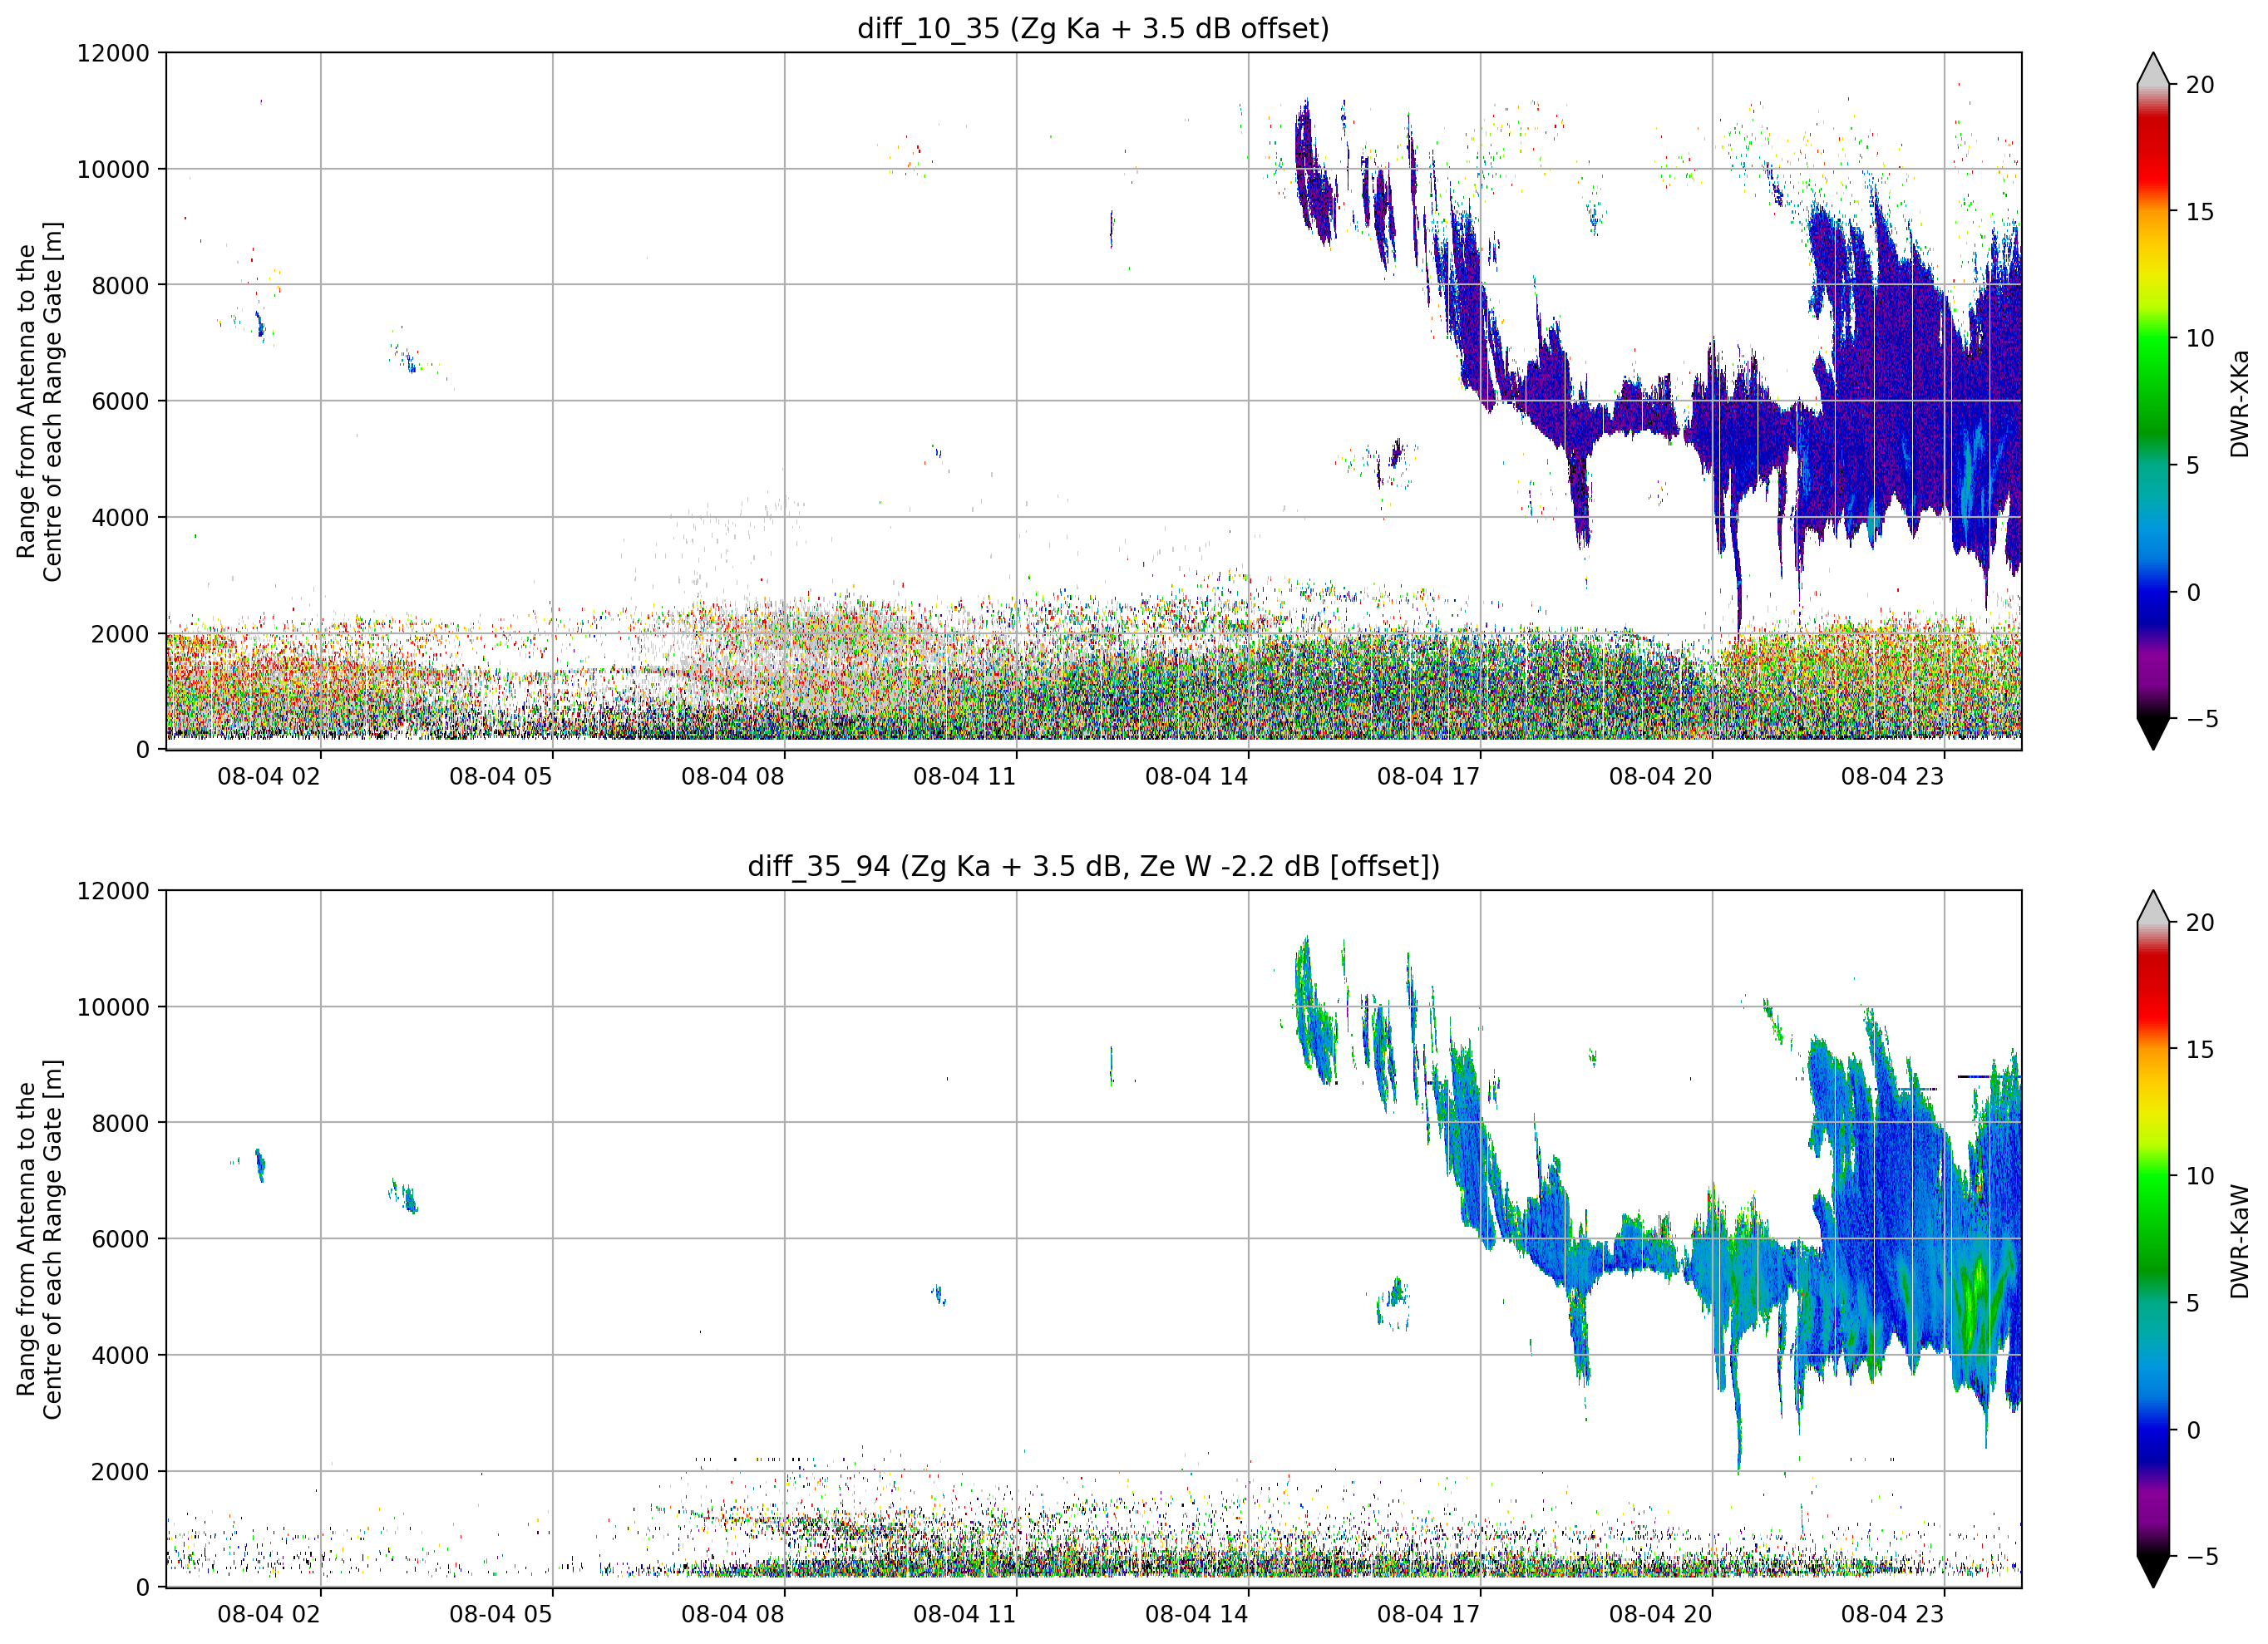Click the "12000" y-tick of the diff_10_35 plot
Image resolution: width=2268 pixels, height=1644 pixels.
[113, 53]
